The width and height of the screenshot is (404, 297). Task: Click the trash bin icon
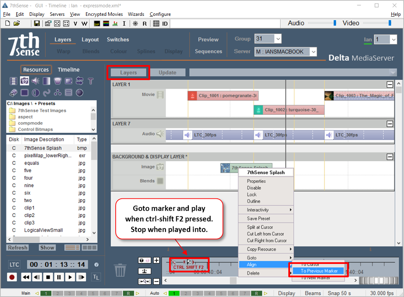coord(120,270)
